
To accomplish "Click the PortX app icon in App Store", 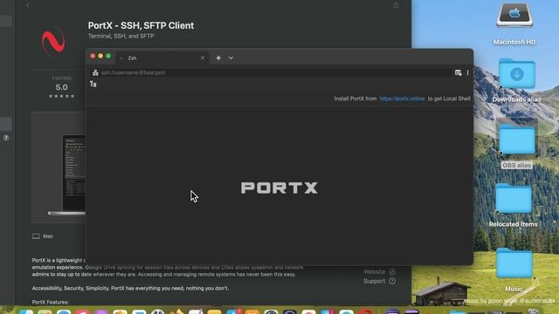I will (x=53, y=41).
